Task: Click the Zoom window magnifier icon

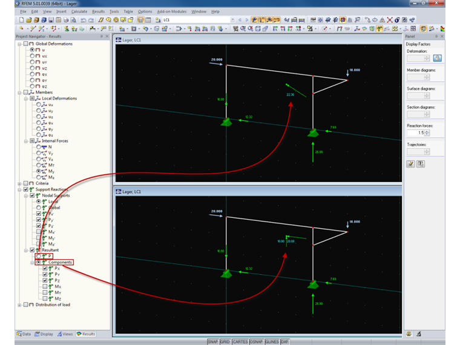Action: click(x=243, y=28)
